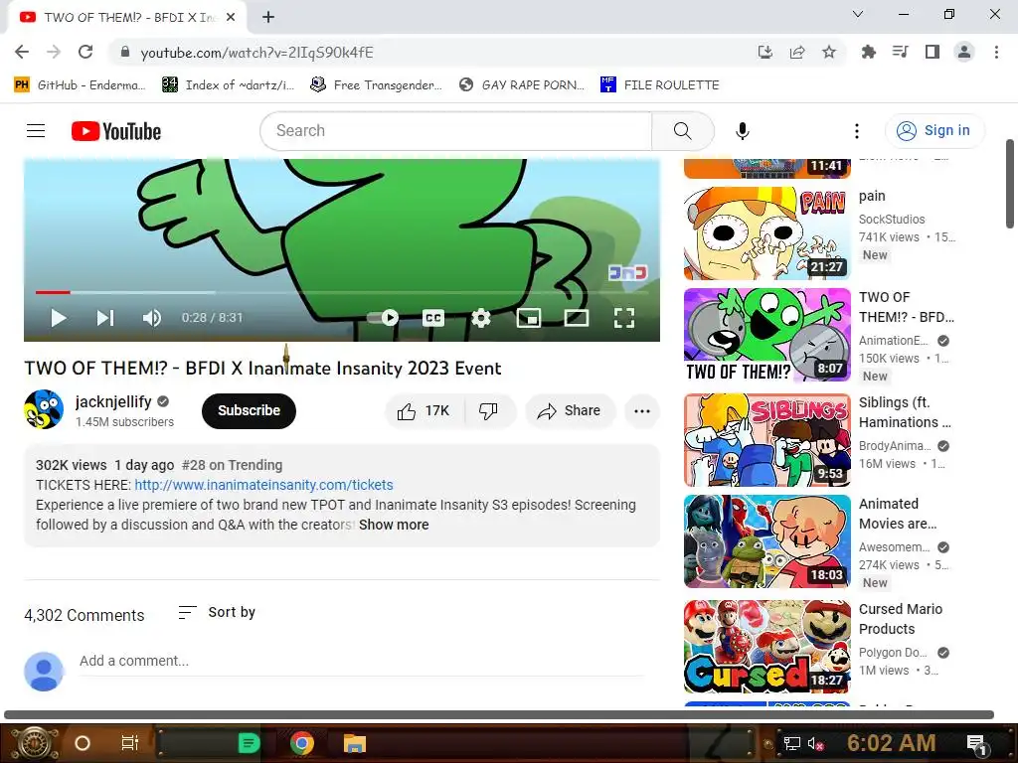
Task: Open Cortana circle on taskbar
Action: click(x=83, y=743)
